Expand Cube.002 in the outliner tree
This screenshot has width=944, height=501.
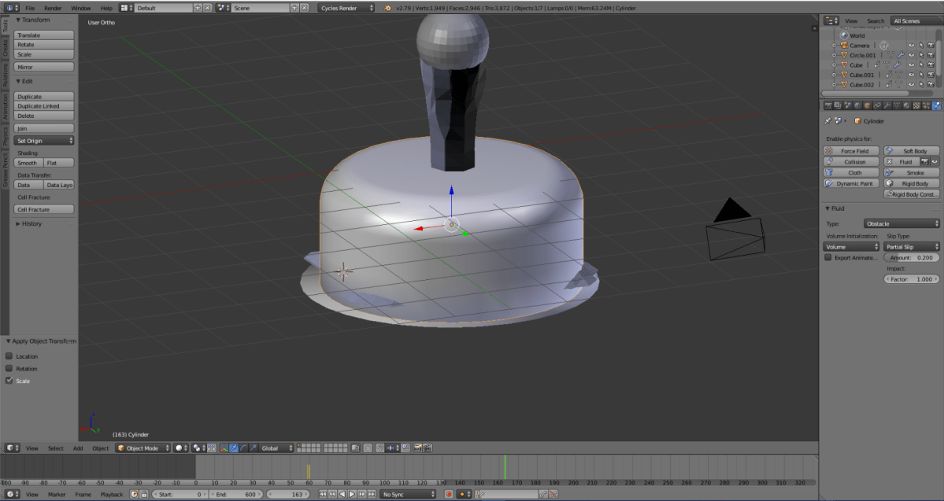pyautogui.click(x=834, y=85)
